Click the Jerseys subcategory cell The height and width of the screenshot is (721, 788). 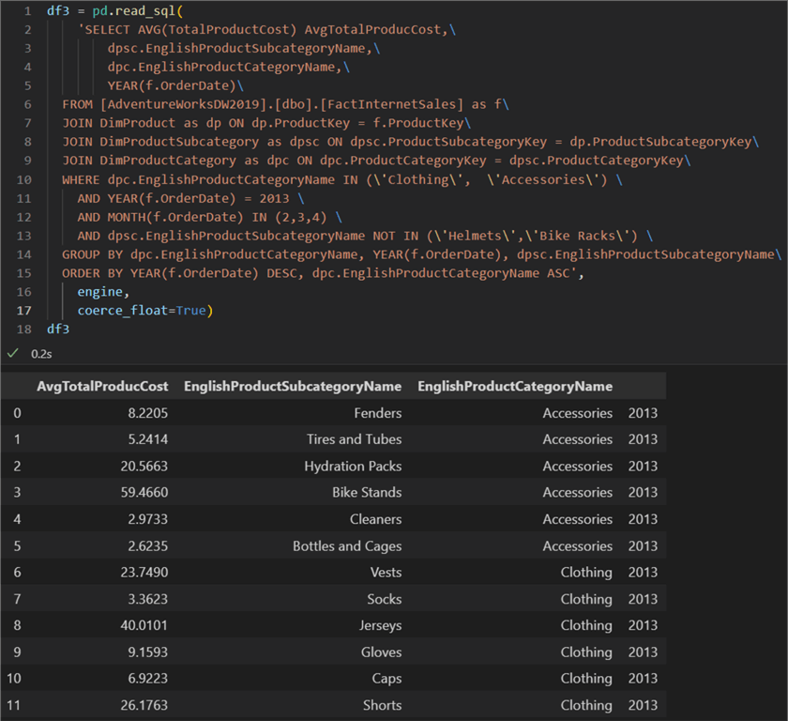point(379,626)
